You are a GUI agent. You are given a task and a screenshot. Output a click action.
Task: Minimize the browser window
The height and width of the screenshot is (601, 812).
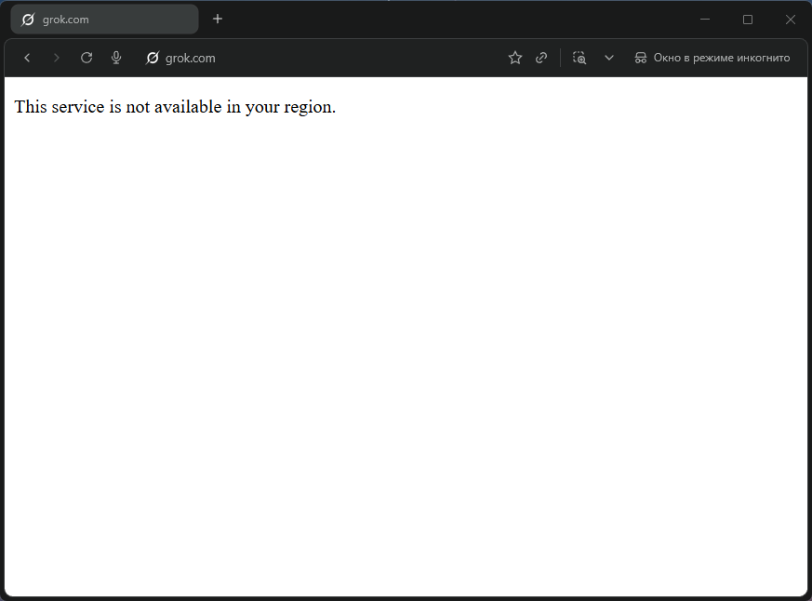(705, 19)
